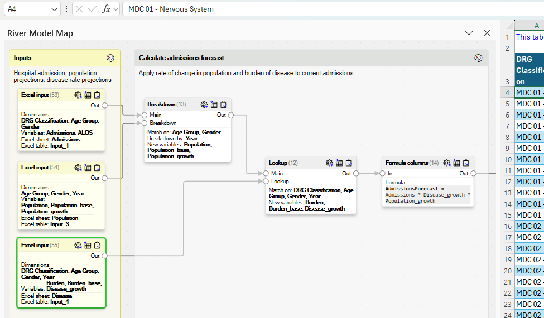This screenshot has width=544, height=318.
Task: Select row 24 header in worksheet
Action: click(507, 315)
